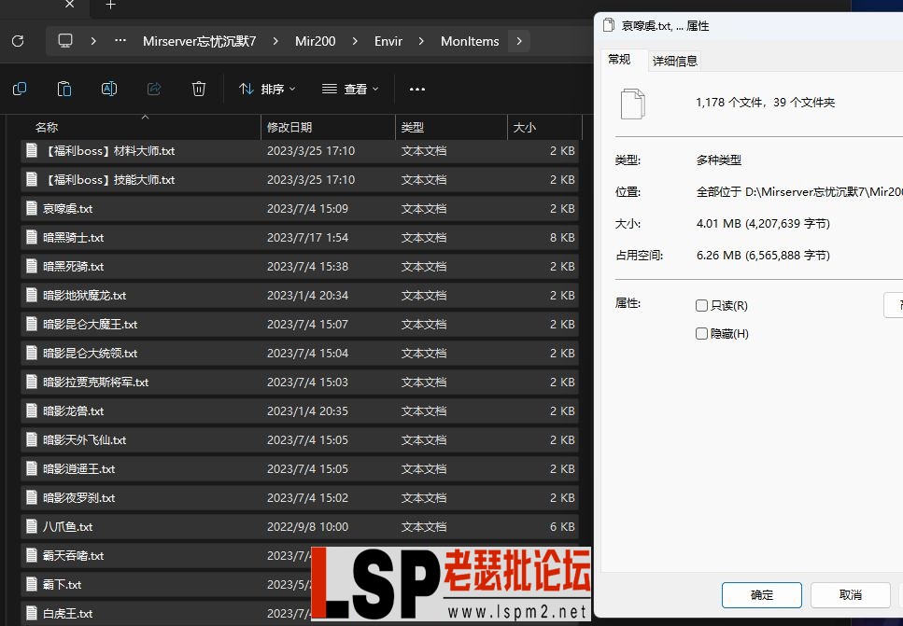
Task: Click the 6.26 MB (6,565,888 字节) value
Action: coord(763,255)
